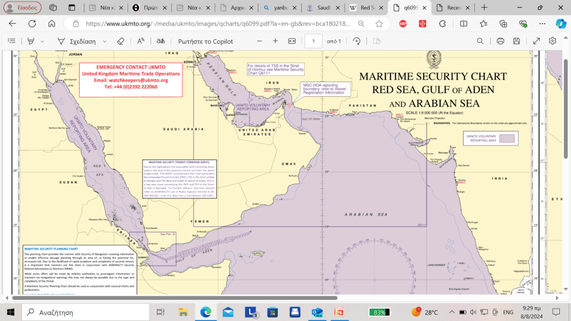Image resolution: width=571 pixels, height=321 pixels.
Task: Open the Mail app on the taskbar
Action: point(228,312)
